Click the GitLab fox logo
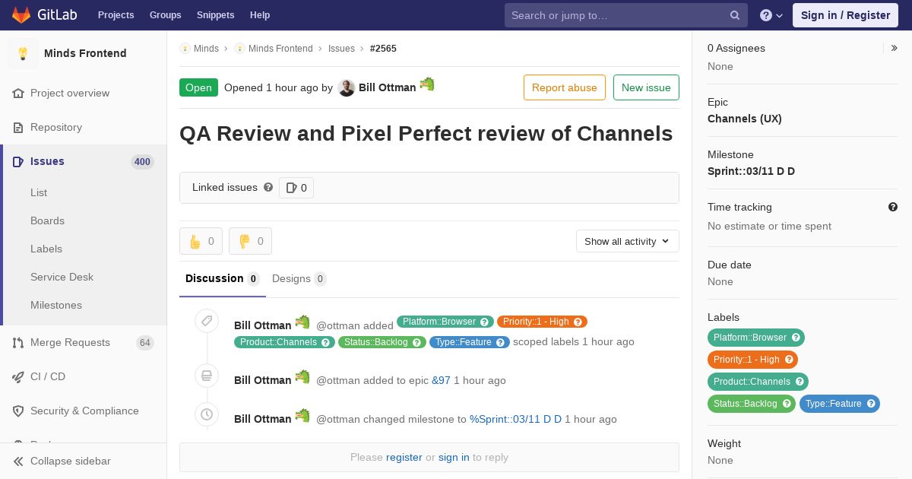The width and height of the screenshot is (912, 479). point(21,14)
